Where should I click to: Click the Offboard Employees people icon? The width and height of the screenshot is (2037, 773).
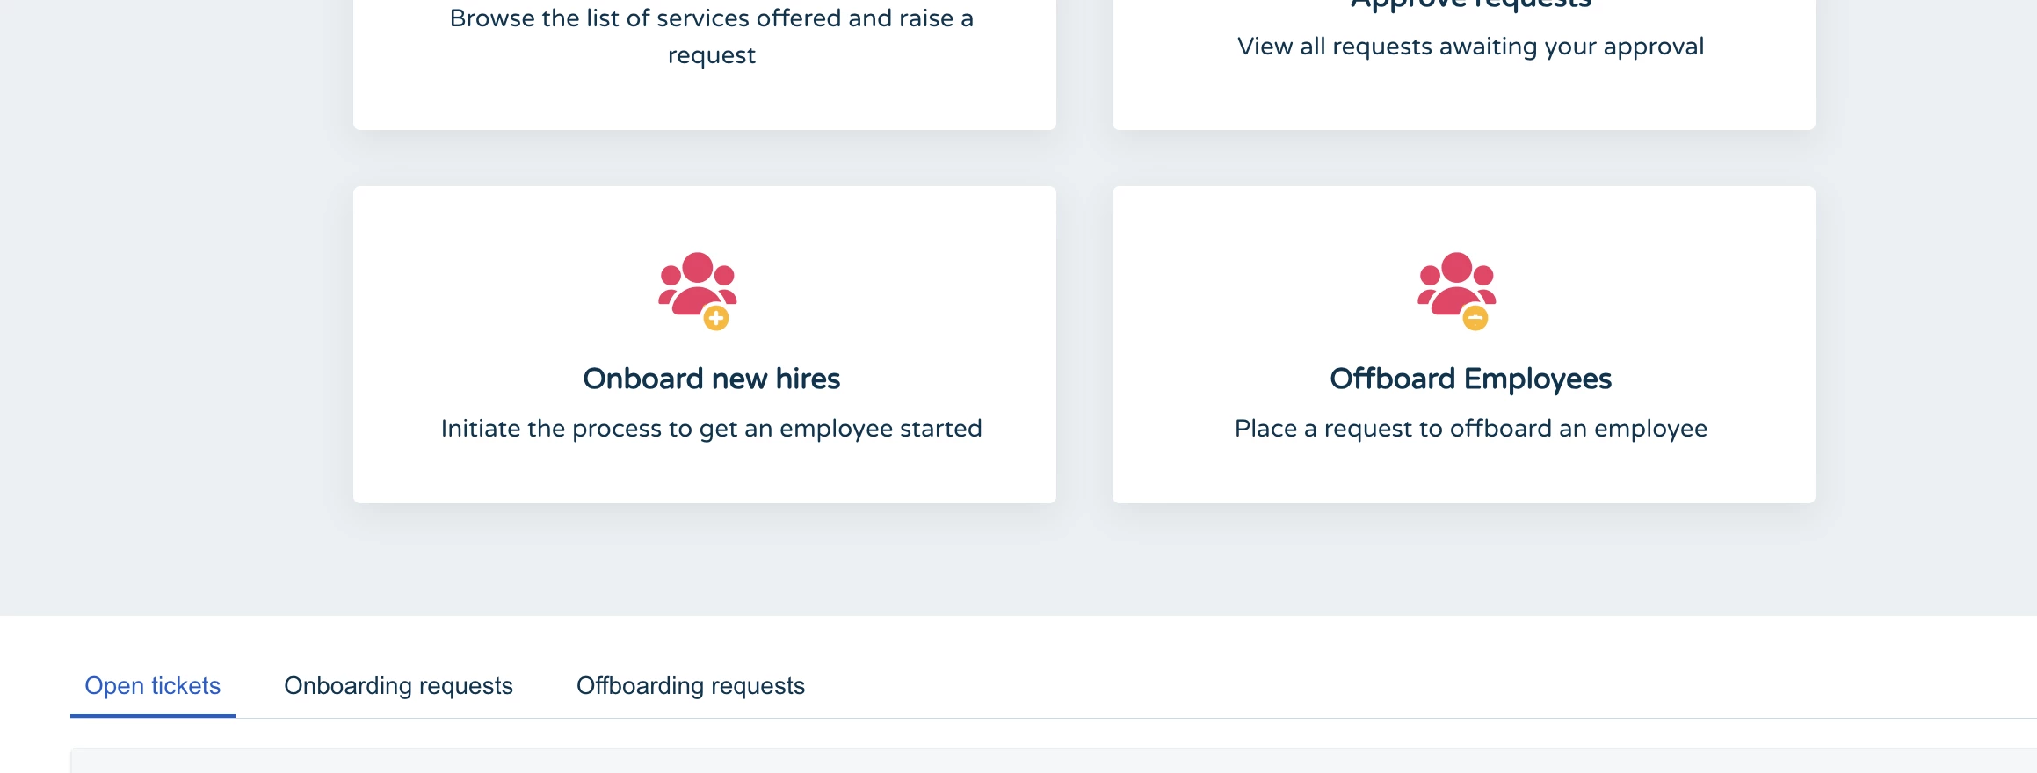1456,285
